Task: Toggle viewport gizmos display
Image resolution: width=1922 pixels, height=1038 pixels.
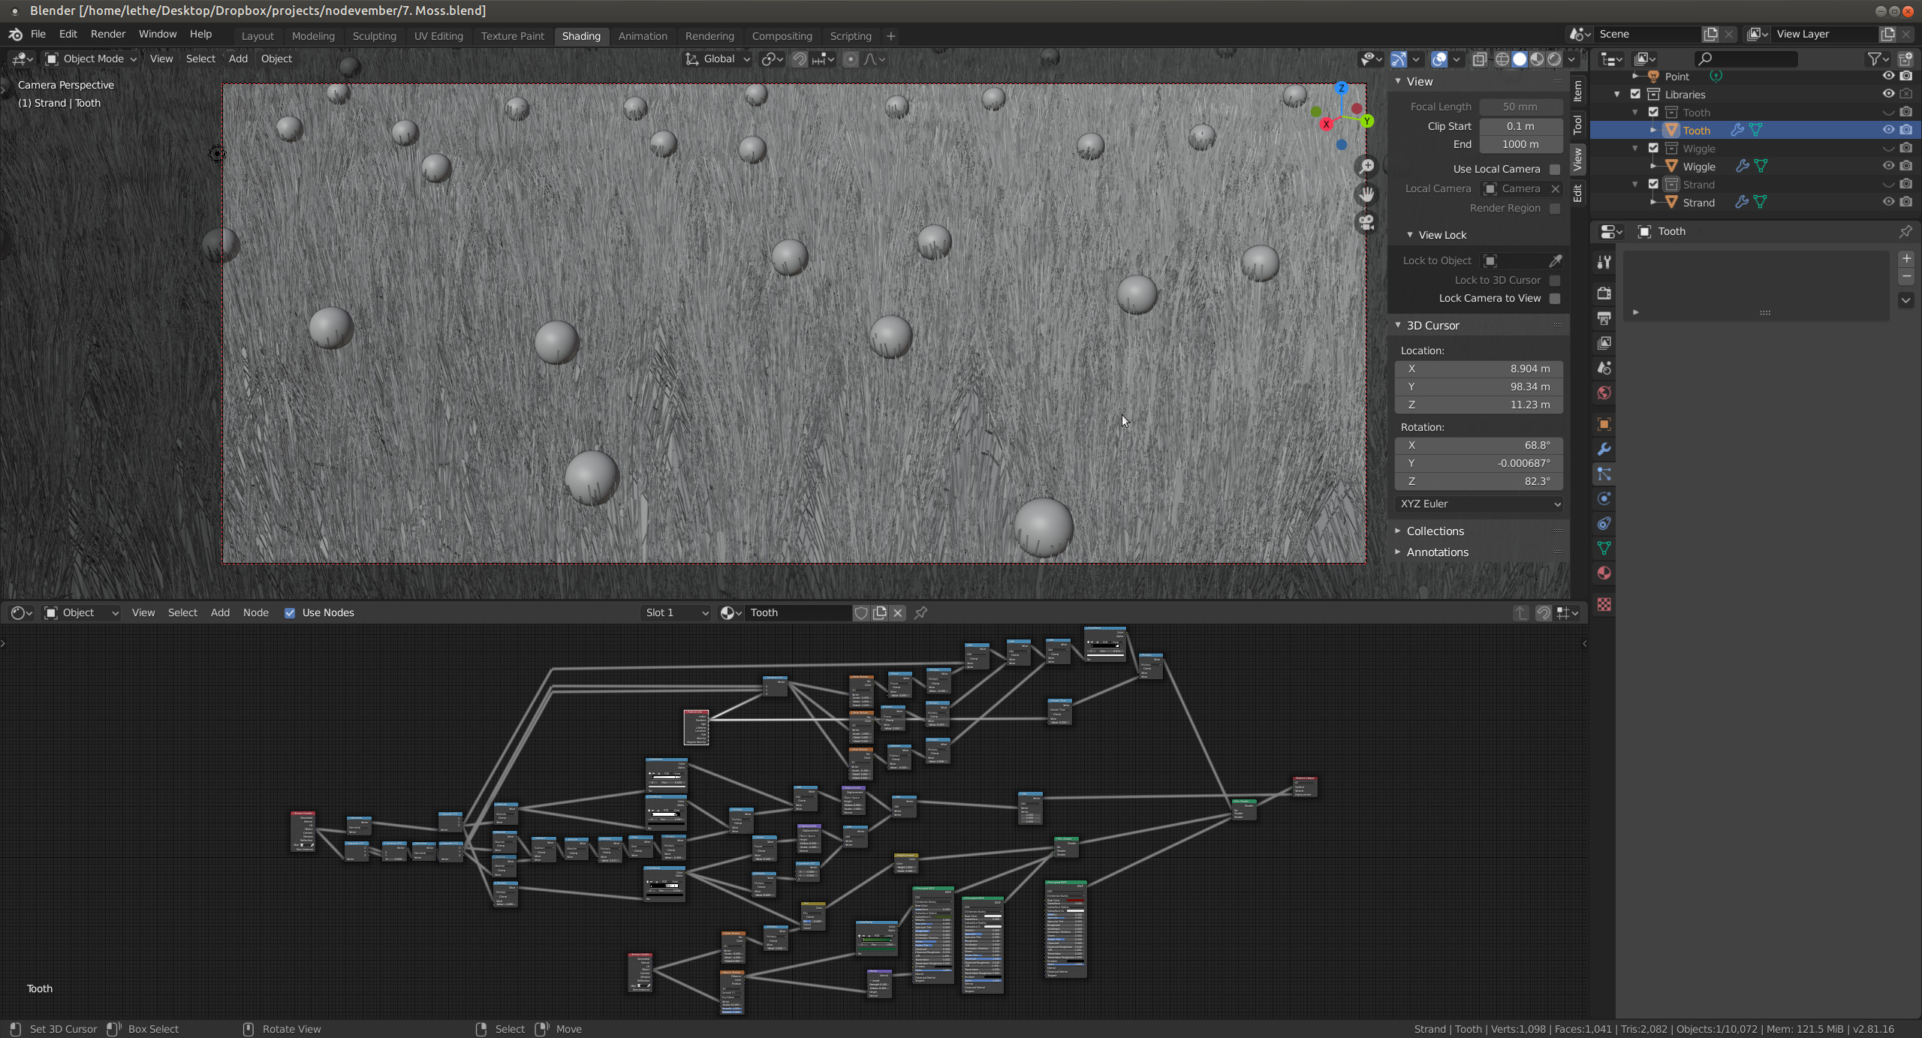Action: pyautogui.click(x=1398, y=59)
